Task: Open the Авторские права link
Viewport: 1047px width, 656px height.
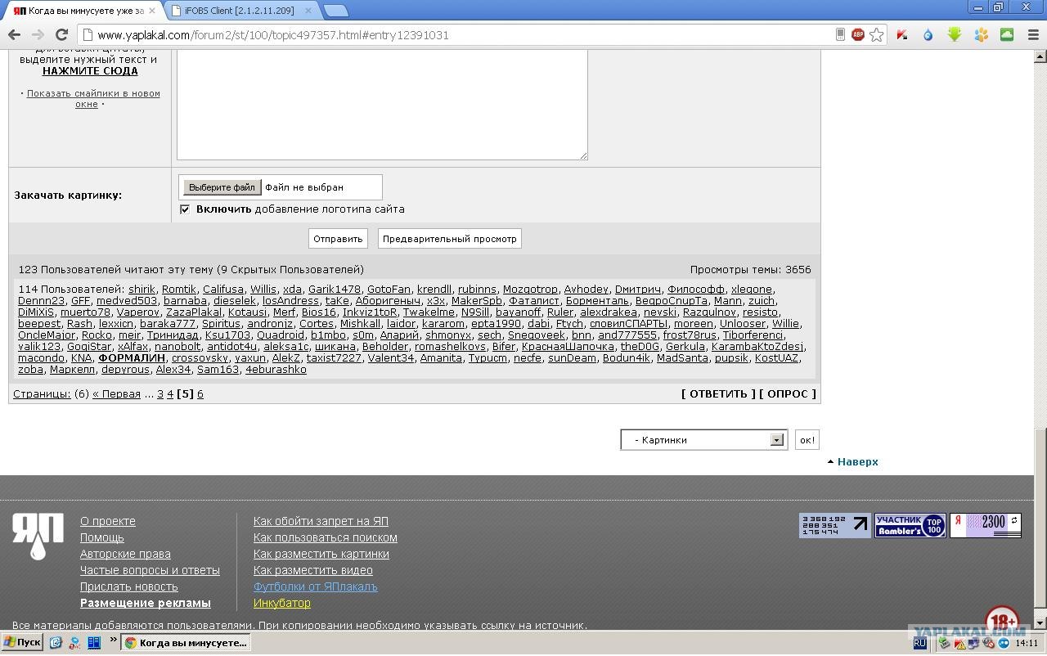Action: (125, 555)
